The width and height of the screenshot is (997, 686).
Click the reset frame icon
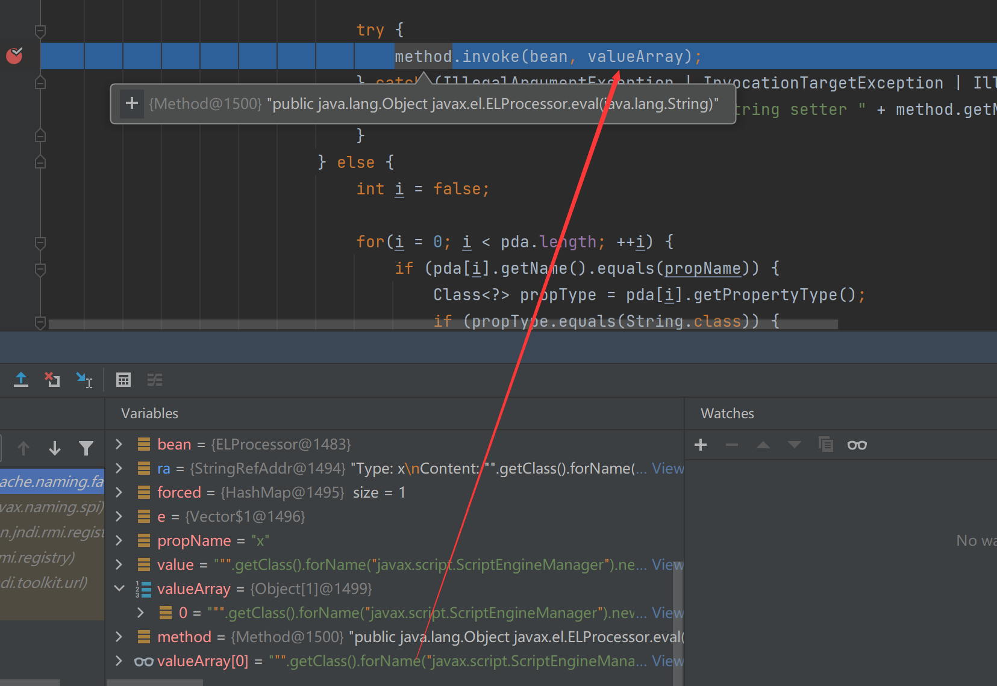[52, 380]
